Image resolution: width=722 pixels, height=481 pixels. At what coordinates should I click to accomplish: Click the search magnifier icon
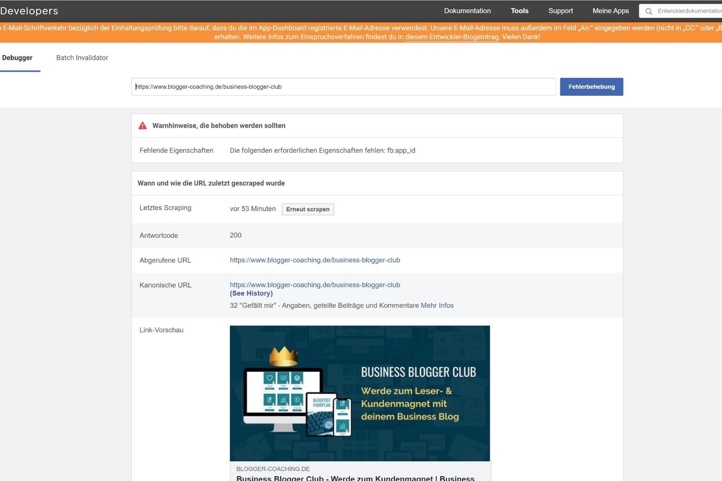[x=649, y=11]
